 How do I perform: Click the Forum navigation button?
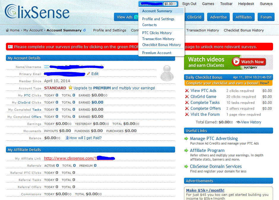coord(266,17)
